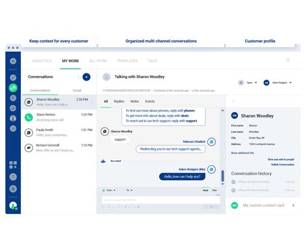The image size is (308, 251).
Task: Click the green My custom context card icon
Action: [235, 205]
